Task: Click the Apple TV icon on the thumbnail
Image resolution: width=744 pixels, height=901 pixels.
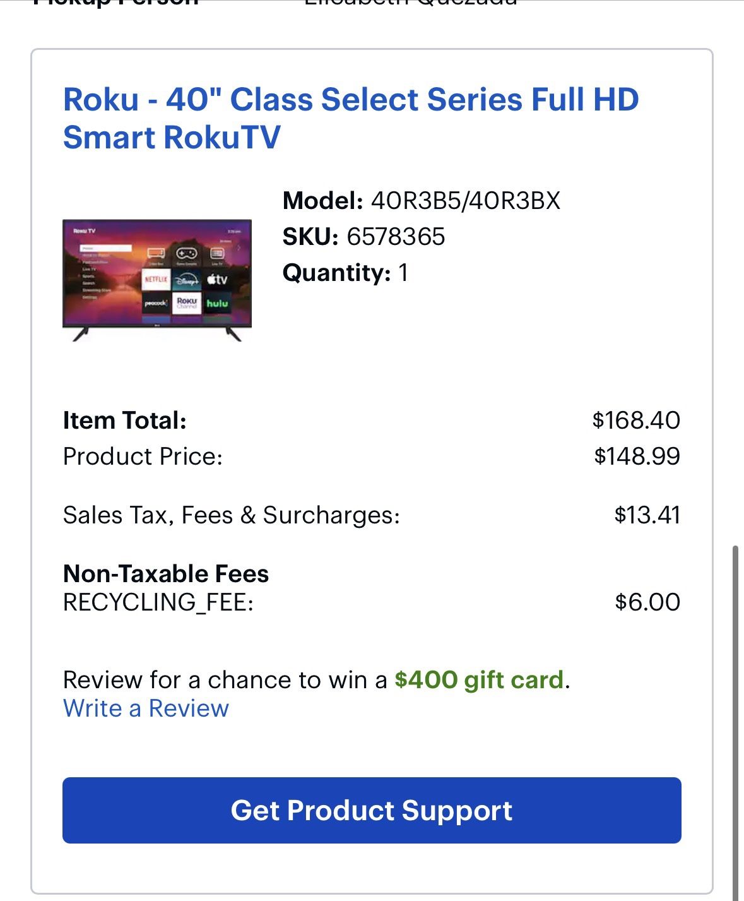Action: pos(216,279)
